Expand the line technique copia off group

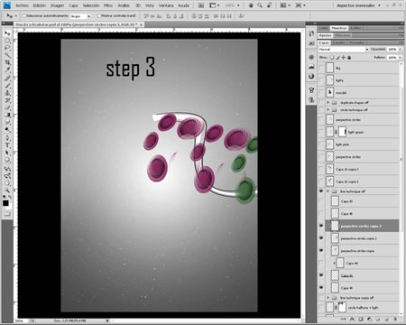[328, 298]
